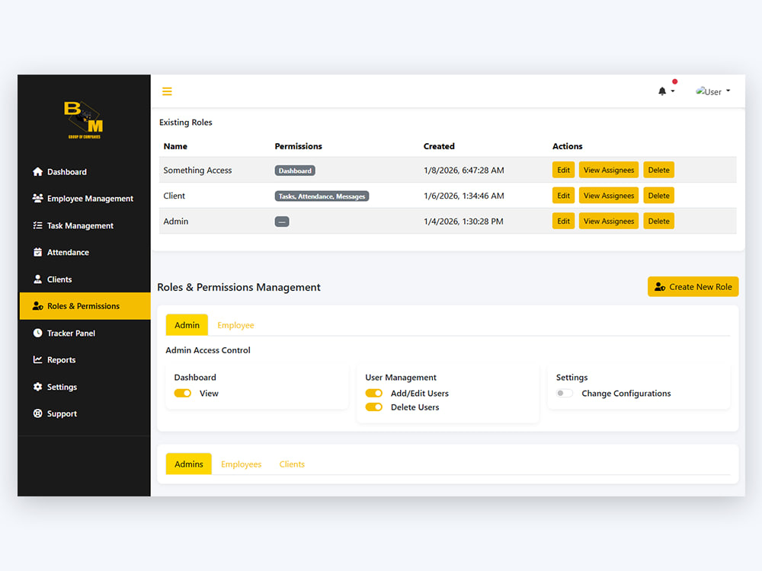Select the Admin access control tab
Screen dimensions: 762x571
point(187,325)
